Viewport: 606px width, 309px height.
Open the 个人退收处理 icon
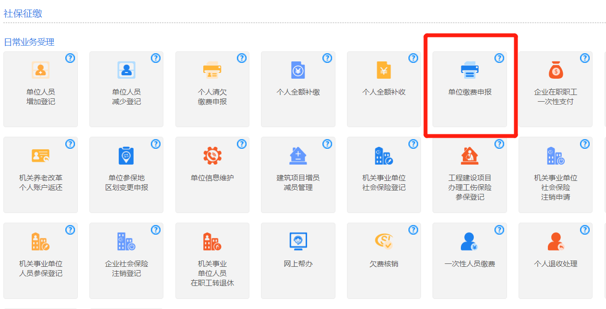(x=556, y=241)
